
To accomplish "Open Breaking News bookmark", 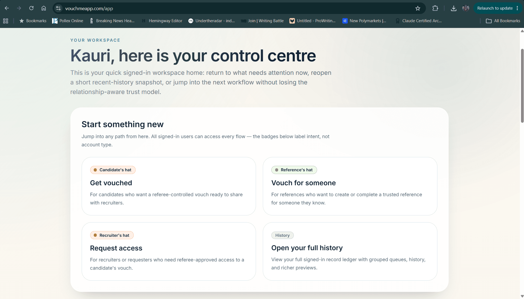I will tap(112, 21).
